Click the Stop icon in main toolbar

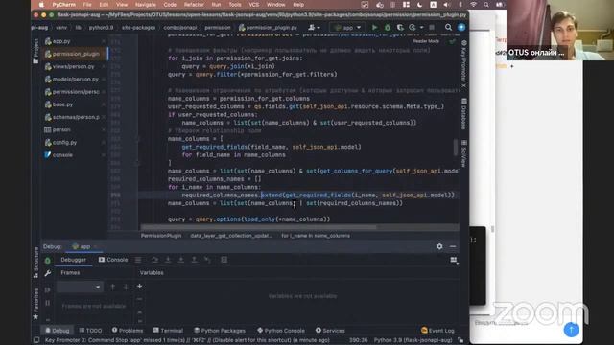click(432, 28)
